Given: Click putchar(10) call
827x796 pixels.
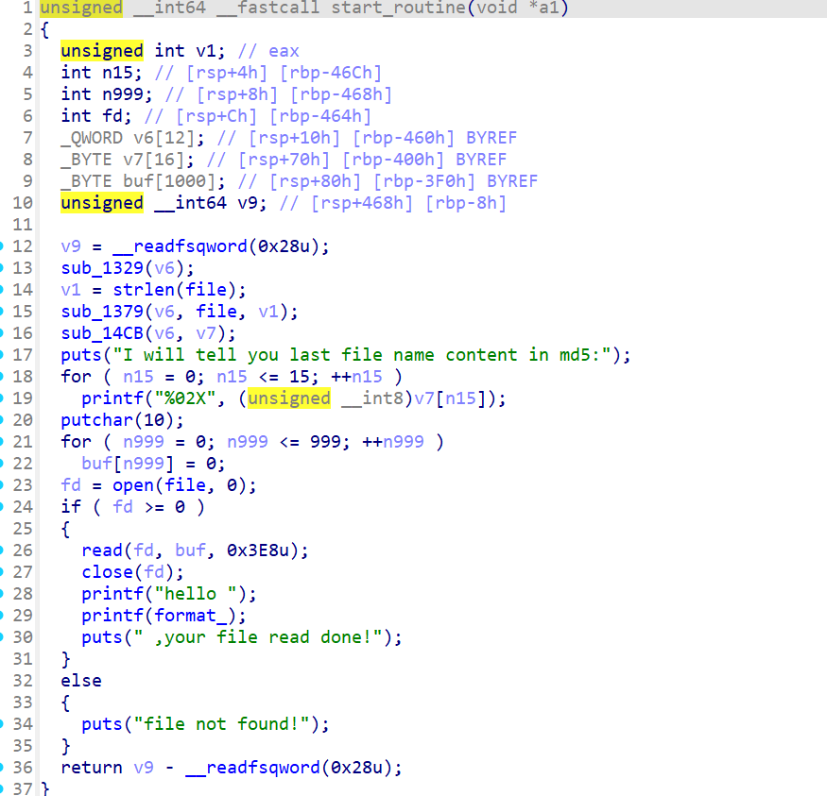Looking at the screenshot, I should (x=117, y=420).
